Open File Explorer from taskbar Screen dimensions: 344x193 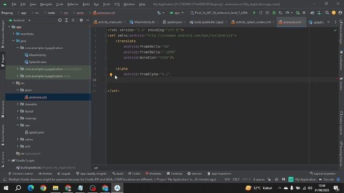pyautogui.click(x=55, y=188)
